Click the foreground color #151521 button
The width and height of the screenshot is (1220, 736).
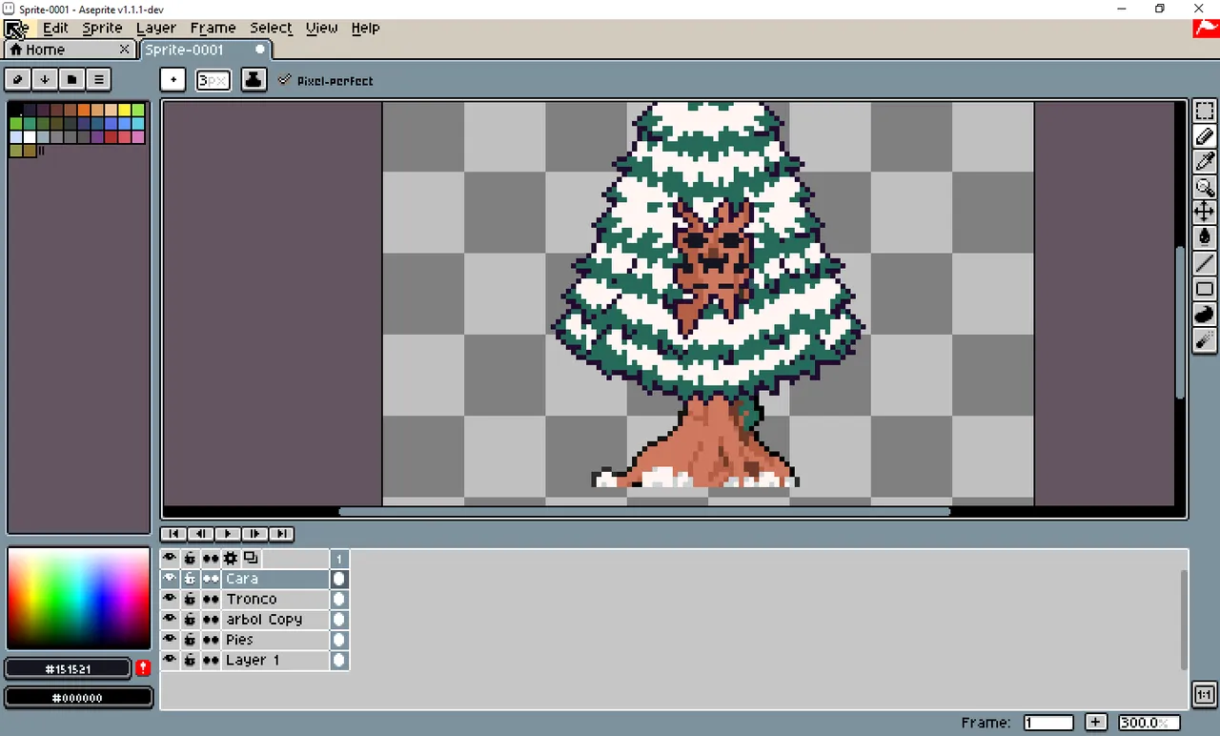coord(68,668)
